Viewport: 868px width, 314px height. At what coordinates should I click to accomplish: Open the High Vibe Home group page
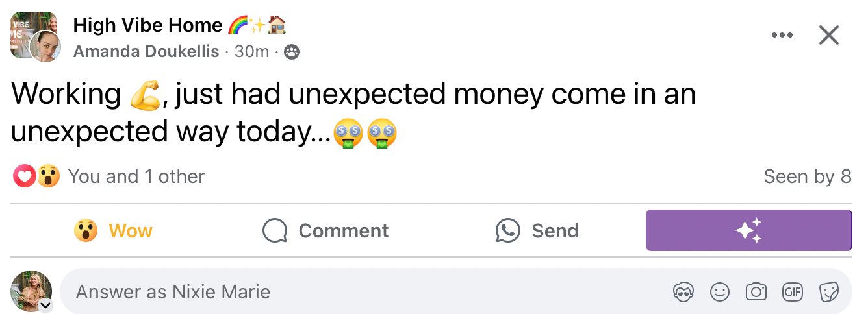[x=148, y=25]
